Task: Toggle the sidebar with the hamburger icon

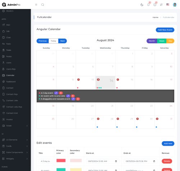Action: coord(36,5)
